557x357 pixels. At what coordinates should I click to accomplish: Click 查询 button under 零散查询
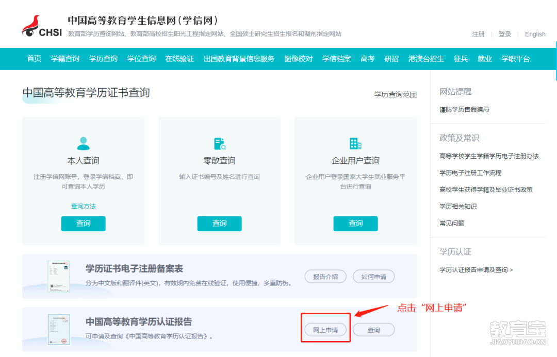[x=220, y=224]
